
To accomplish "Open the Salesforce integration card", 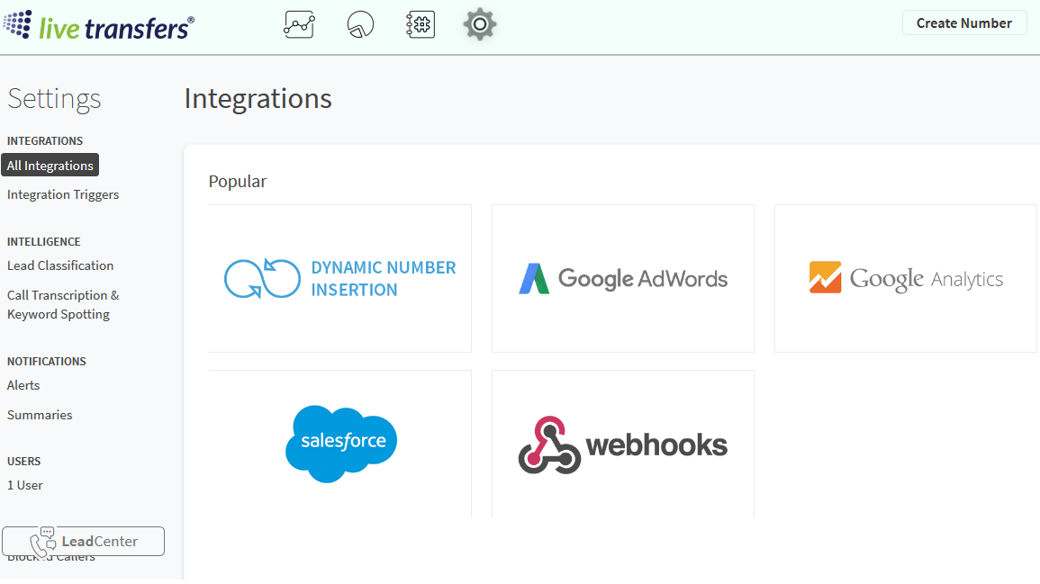I will click(x=339, y=445).
